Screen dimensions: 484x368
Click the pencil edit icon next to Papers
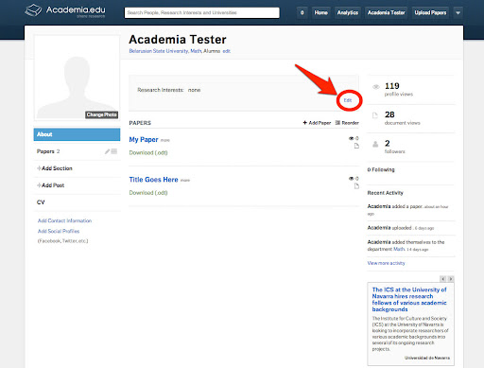107,151
